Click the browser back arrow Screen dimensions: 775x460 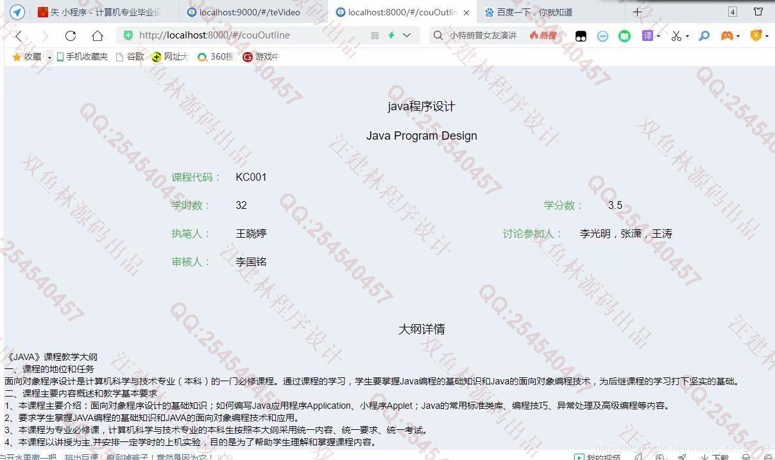[x=19, y=36]
